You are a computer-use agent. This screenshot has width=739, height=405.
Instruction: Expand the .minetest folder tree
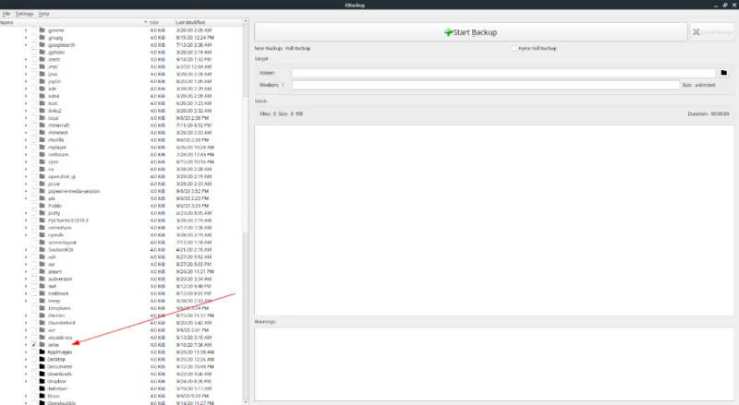click(x=26, y=132)
